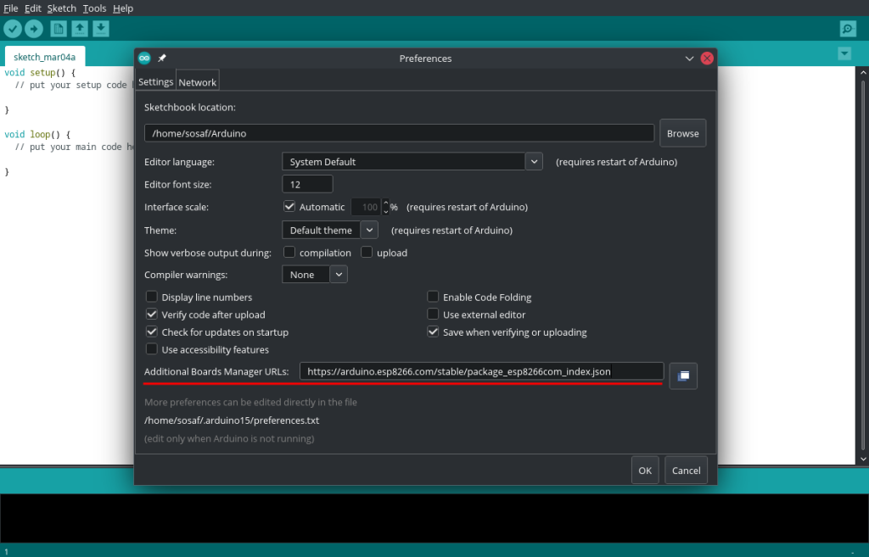Click the editor scrollbar up arrow
This screenshot has height=557, width=869.
tap(863, 72)
